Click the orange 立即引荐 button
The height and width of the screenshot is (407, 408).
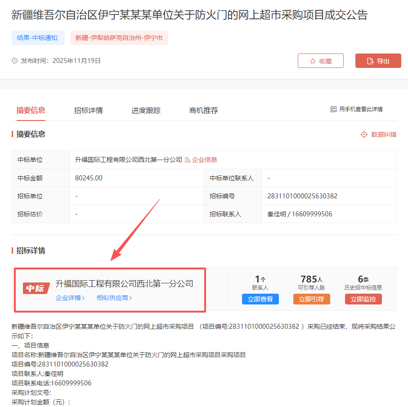pos(312,299)
